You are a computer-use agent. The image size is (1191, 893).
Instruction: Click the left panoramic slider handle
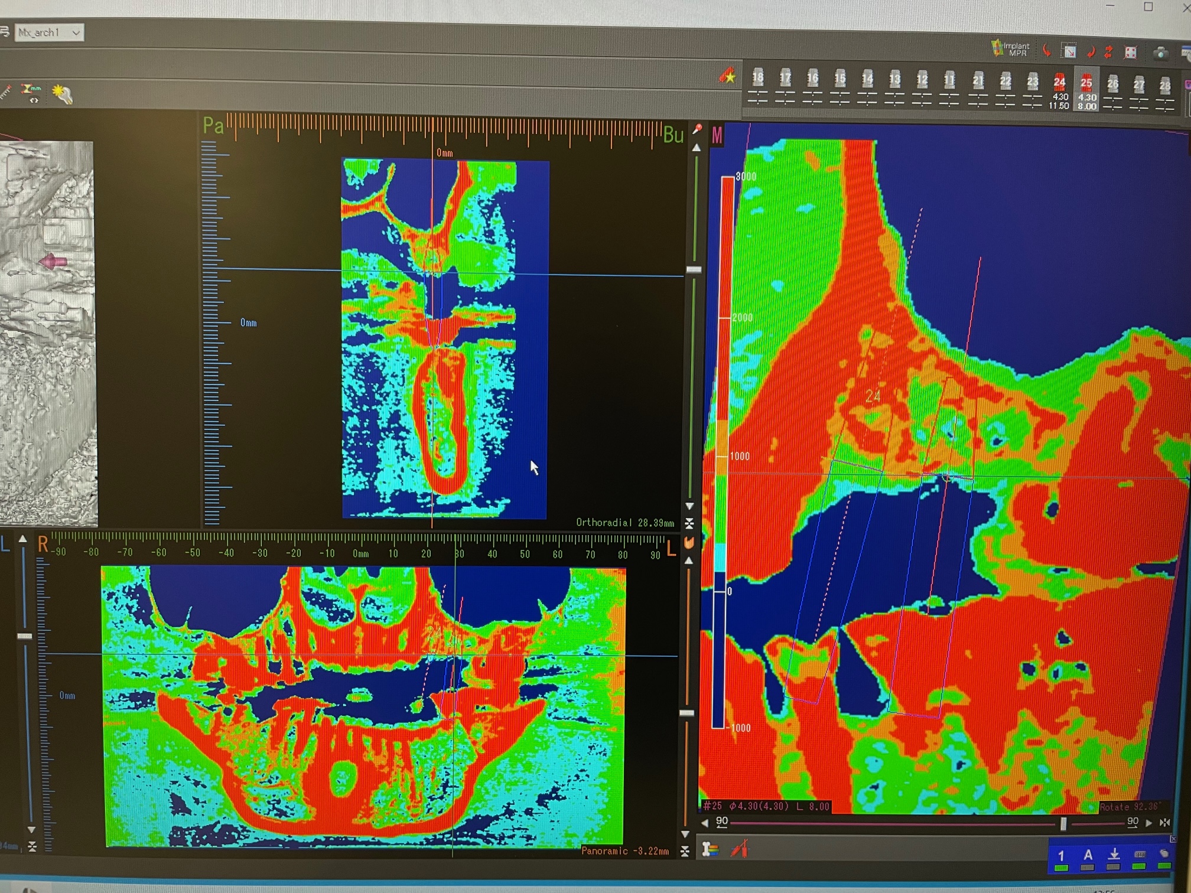point(24,636)
